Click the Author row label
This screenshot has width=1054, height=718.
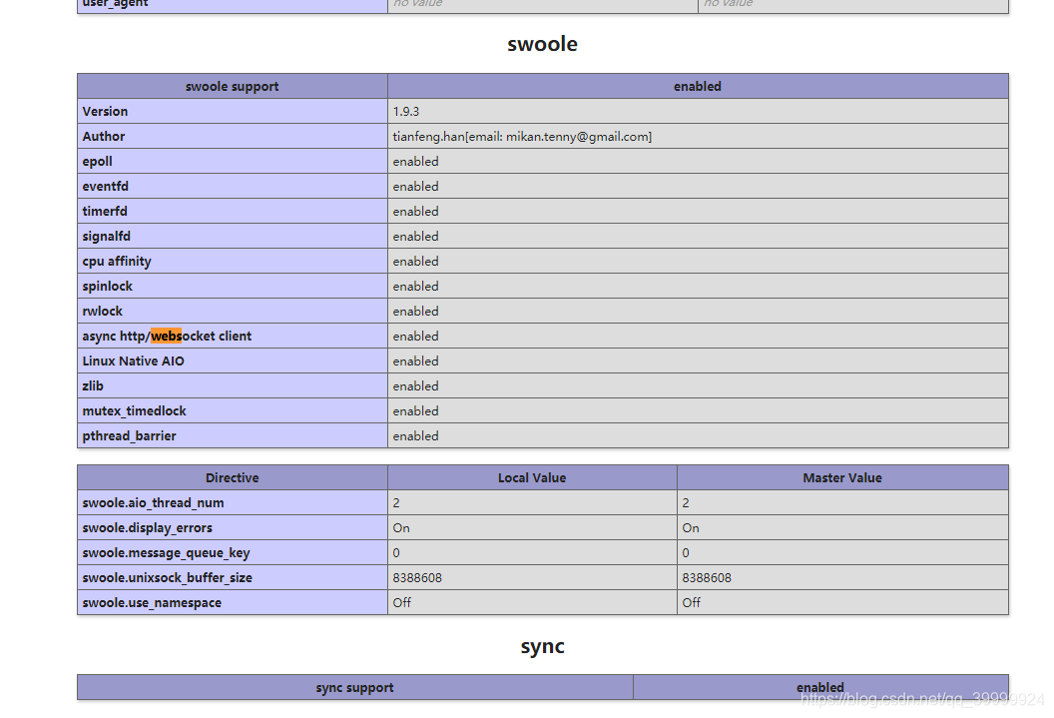(104, 136)
